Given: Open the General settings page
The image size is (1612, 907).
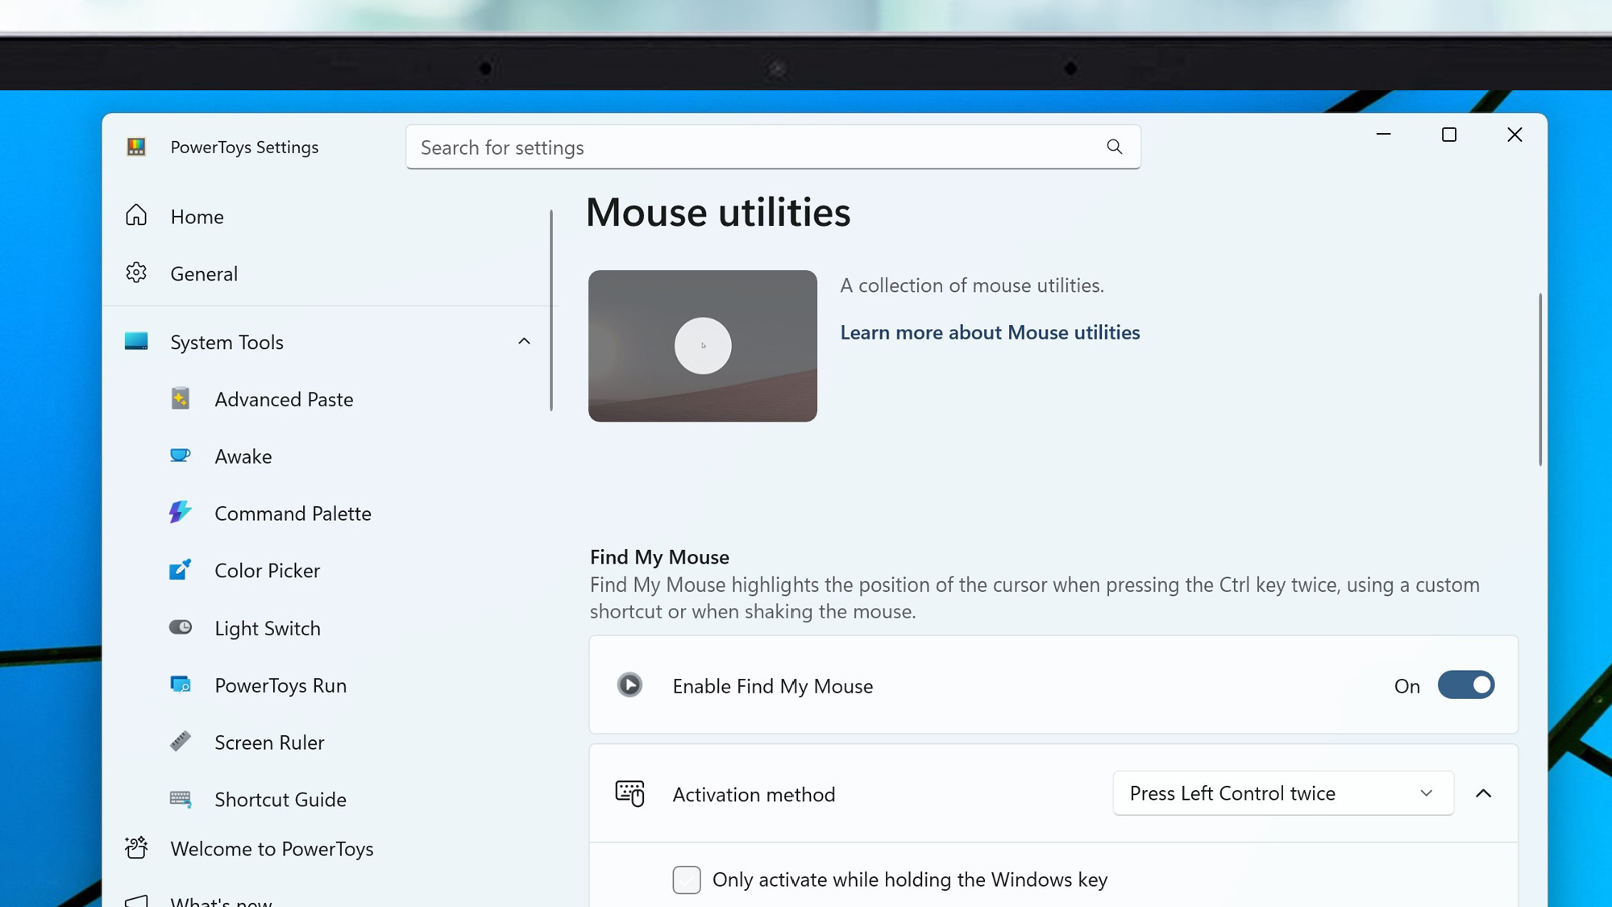Looking at the screenshot, I should 203,273.
